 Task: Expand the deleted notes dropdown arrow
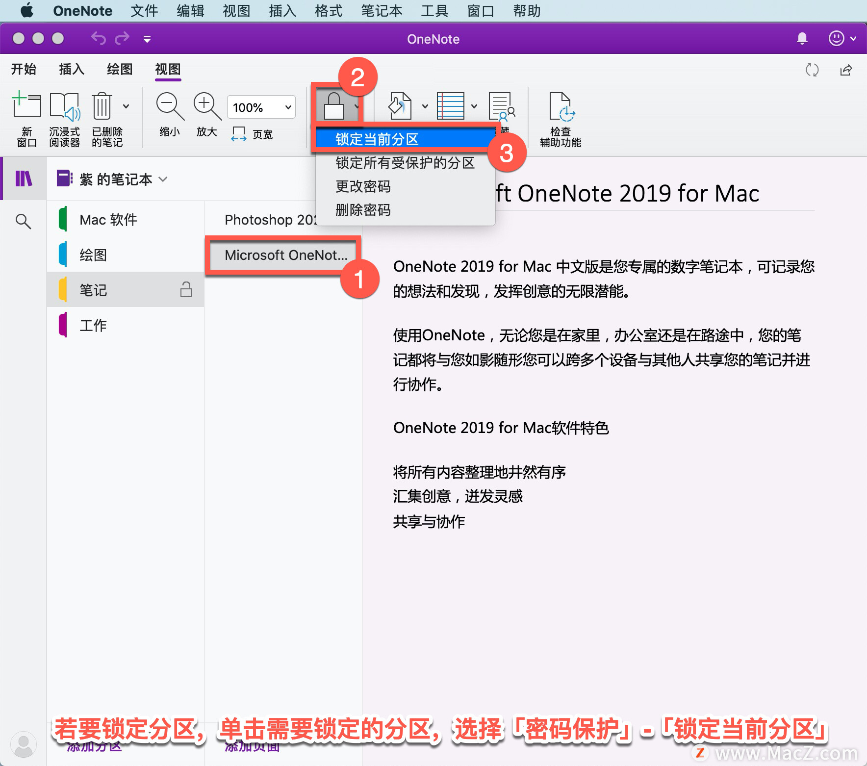pyautogui.click(x=126, y=106)
